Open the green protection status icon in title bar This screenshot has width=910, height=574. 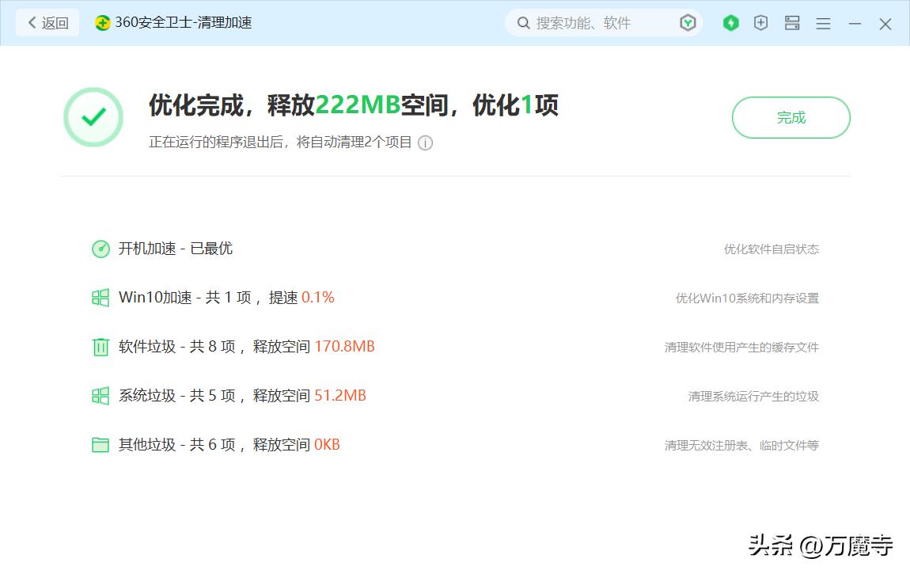730,23
